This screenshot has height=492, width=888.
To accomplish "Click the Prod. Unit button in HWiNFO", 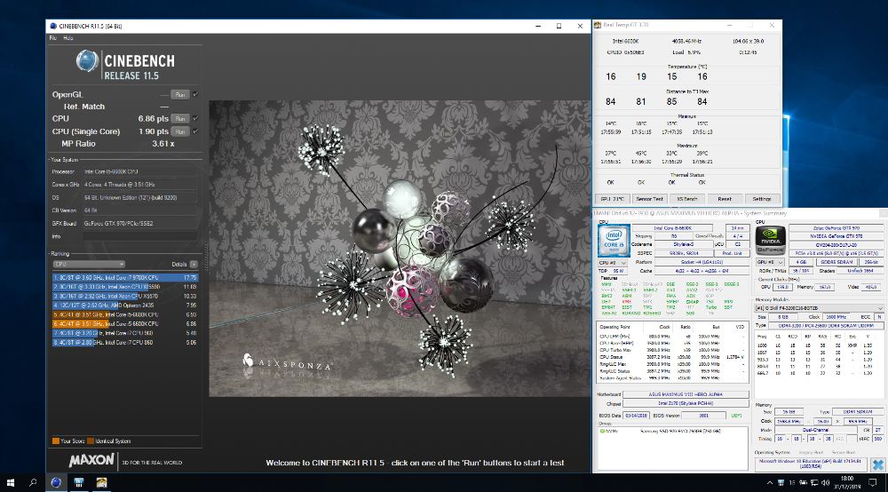I will point(733,253).
